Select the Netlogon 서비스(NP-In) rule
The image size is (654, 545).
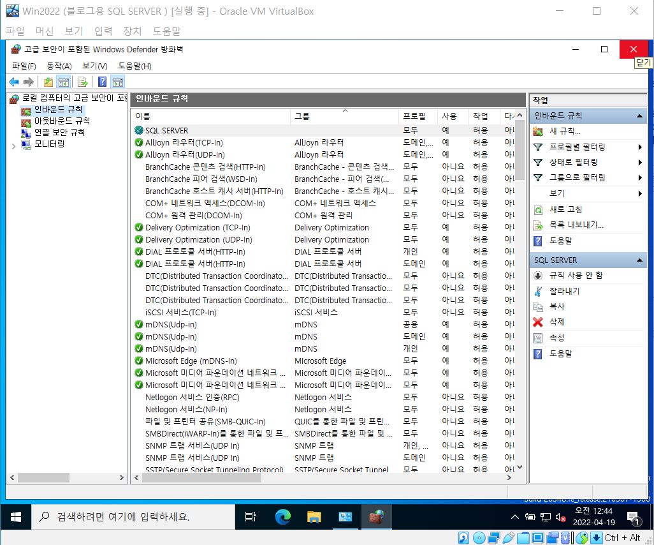(186, 409)
